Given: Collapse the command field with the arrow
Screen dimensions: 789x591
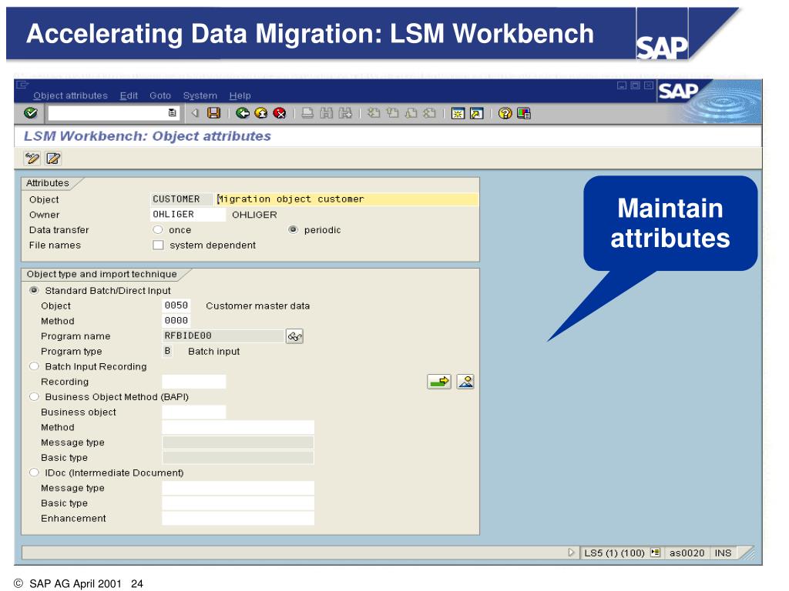Looking at the screenshot, I should 195,113.
